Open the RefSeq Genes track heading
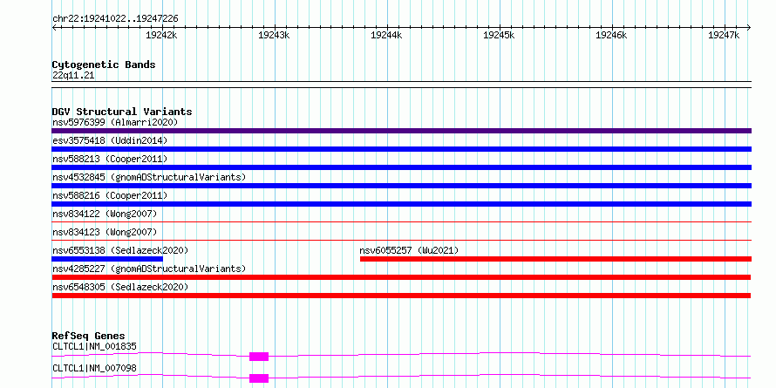This screenshot has height=388, width=776. pyautogui.click(x=88, y=336)
